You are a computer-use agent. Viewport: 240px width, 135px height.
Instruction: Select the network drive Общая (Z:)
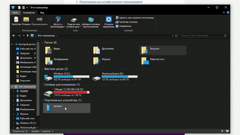(67, 92)
